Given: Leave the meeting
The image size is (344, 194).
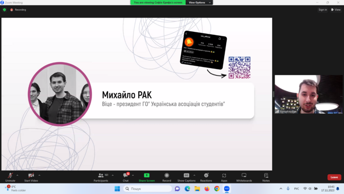Looking at the screenshot, I should (x=334, y=177).
